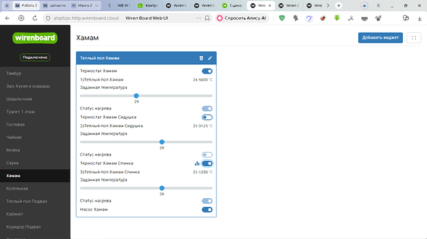Viewport: 427px width, 239px height.
Task: Open the Работа 2 tab group
Action: 26,6
